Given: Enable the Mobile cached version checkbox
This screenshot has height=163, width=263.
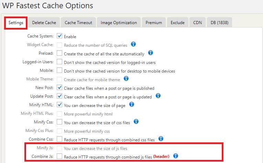Looking at the screenshot, I should pyautogui.click(x=59, y=70).
